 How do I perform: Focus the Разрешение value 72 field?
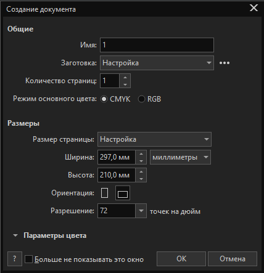click(x=117, y=211)
